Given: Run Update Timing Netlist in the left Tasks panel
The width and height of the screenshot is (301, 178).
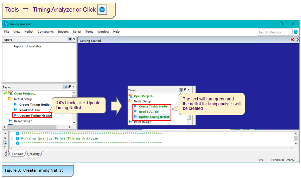Looking at the screenshot, I should 35,116.
